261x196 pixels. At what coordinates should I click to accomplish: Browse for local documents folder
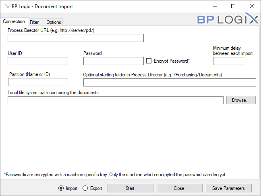(x=241, y=100)
